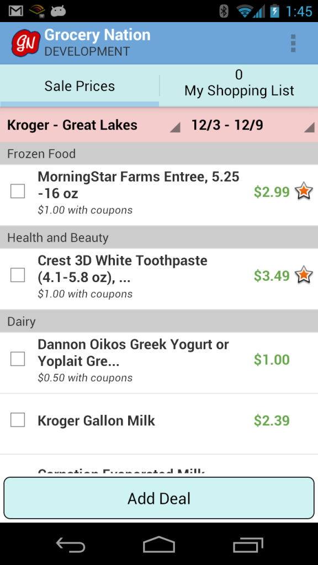Tap the Android back navigation button
This screenshot has width=318, height=565.
point(71,545)
